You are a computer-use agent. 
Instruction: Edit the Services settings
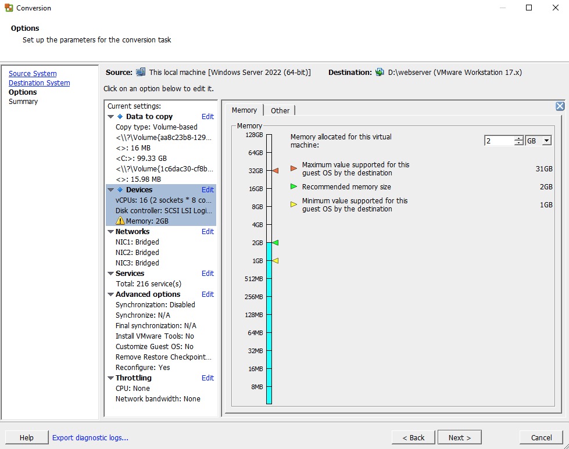[x=207, y=273]
